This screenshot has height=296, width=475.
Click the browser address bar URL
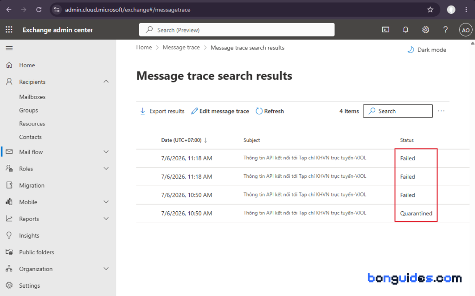click(x=128, y=10)
